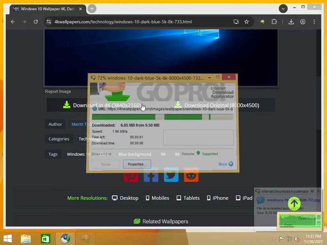Open the Chrome downloads tray icon
The image size is (327, 245).
point(291,22)
